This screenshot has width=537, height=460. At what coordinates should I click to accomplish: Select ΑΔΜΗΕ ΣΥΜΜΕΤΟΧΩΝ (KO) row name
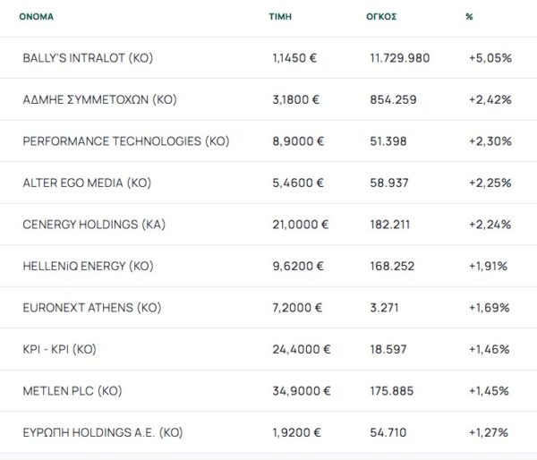[x=99, y=99]
